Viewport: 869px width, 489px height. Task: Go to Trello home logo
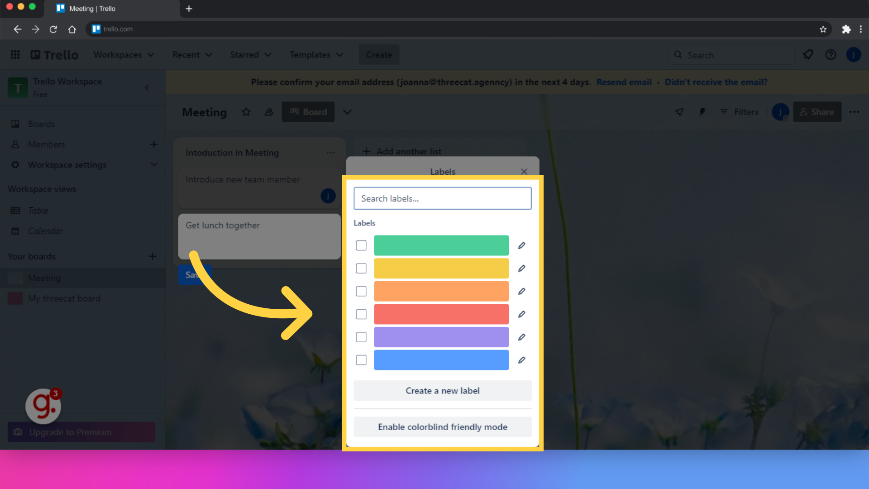click(55, 55)
